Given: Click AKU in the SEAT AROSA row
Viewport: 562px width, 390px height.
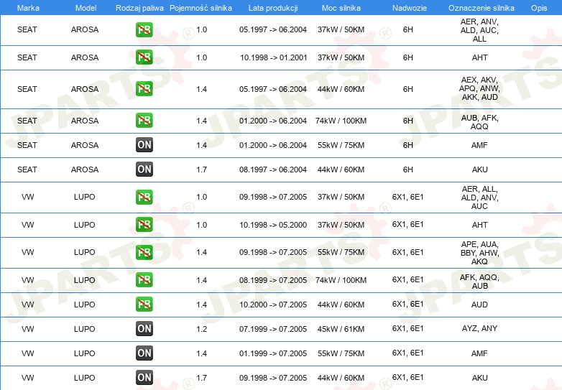Looking at the screenshot, I should [x=479, y=170].
